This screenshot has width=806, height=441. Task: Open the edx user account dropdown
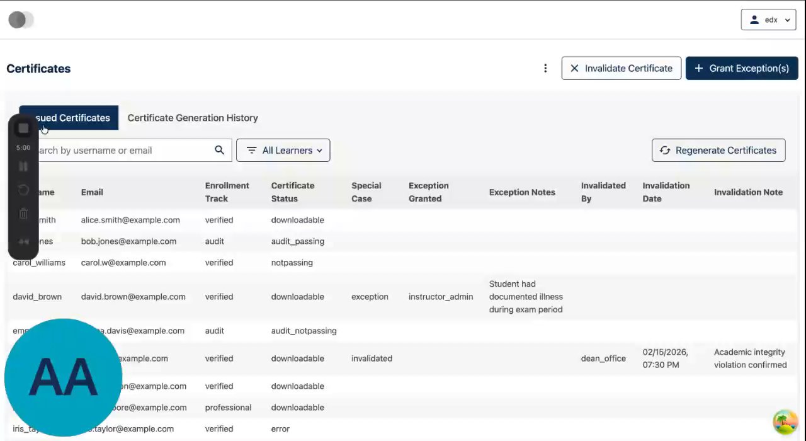coord(768,20)
